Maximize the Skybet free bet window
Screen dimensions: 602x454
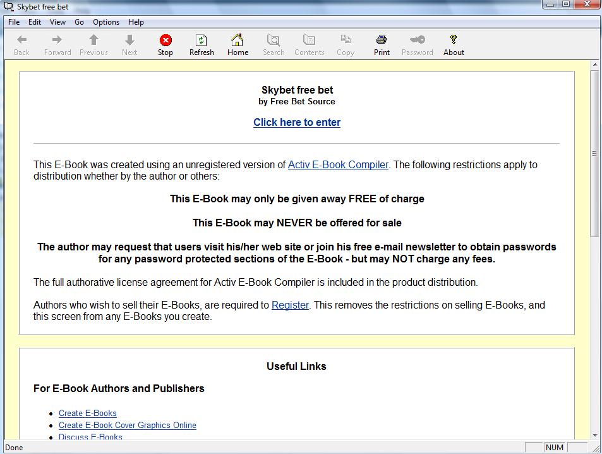click(566, 4)
